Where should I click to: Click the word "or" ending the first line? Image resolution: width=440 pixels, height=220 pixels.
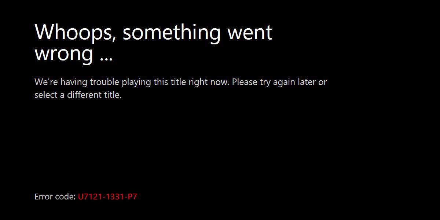click(322, 82)
